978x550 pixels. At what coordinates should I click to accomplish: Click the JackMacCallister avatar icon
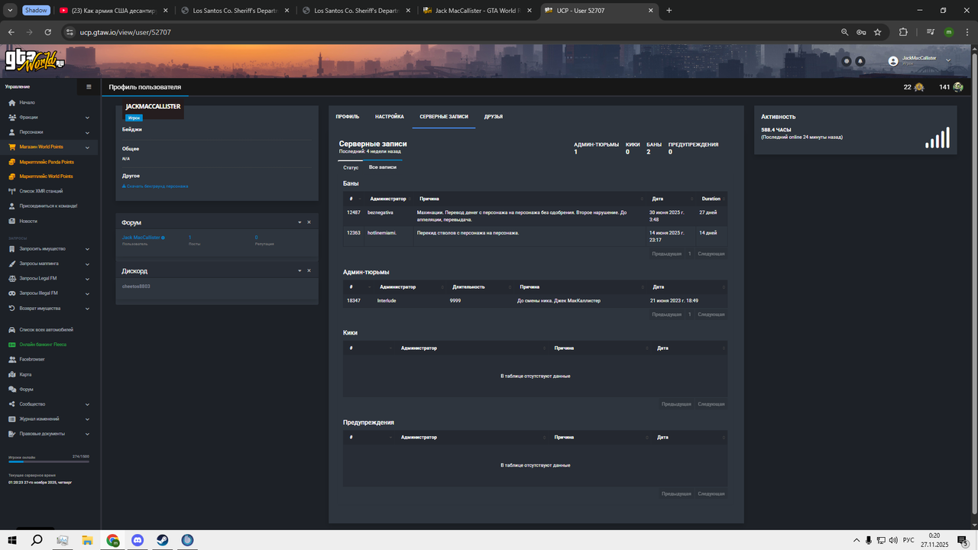[x=893, y=60]
